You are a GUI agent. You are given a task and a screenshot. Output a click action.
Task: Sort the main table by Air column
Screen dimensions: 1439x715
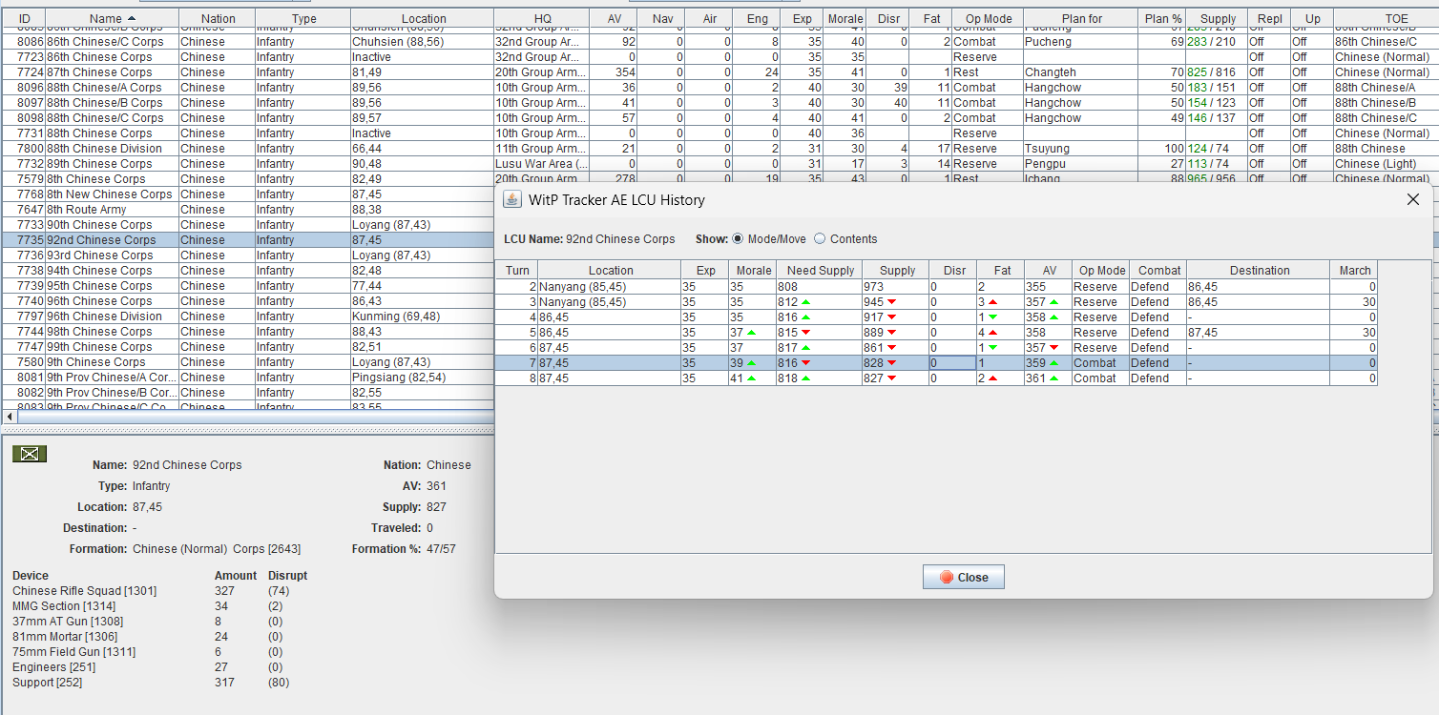tap(709, 18)
